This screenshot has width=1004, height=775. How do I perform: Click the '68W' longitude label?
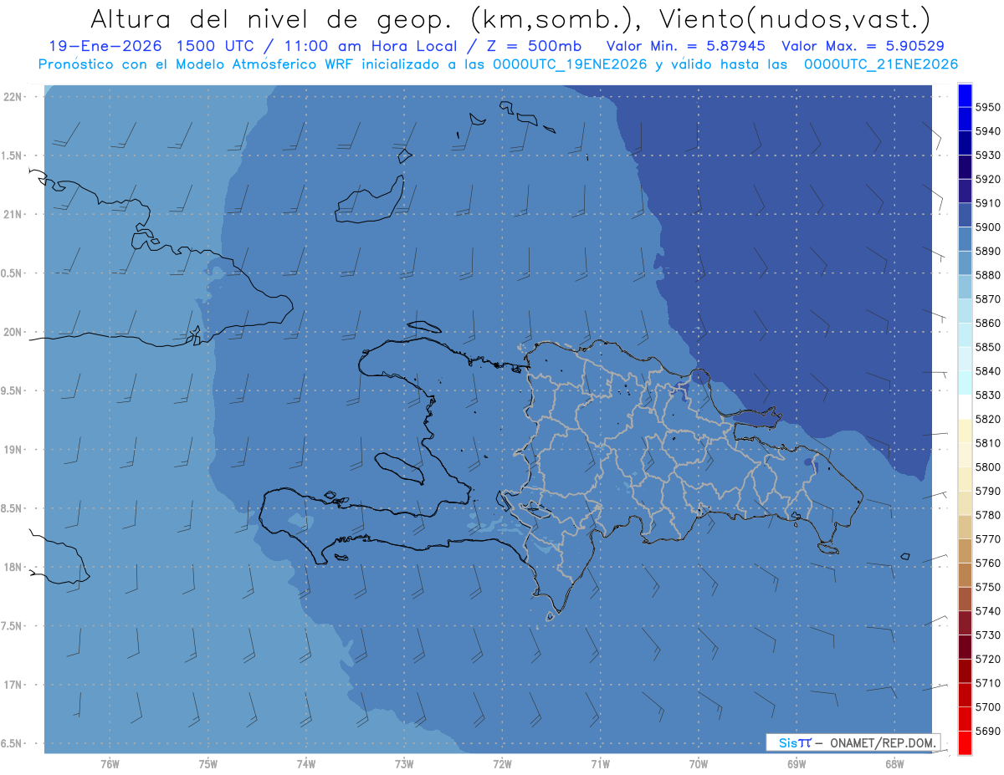tap(894, 763)
